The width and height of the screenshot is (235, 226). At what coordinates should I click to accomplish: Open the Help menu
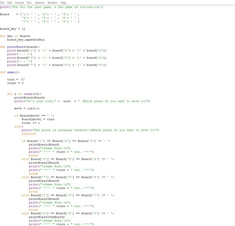63,3
